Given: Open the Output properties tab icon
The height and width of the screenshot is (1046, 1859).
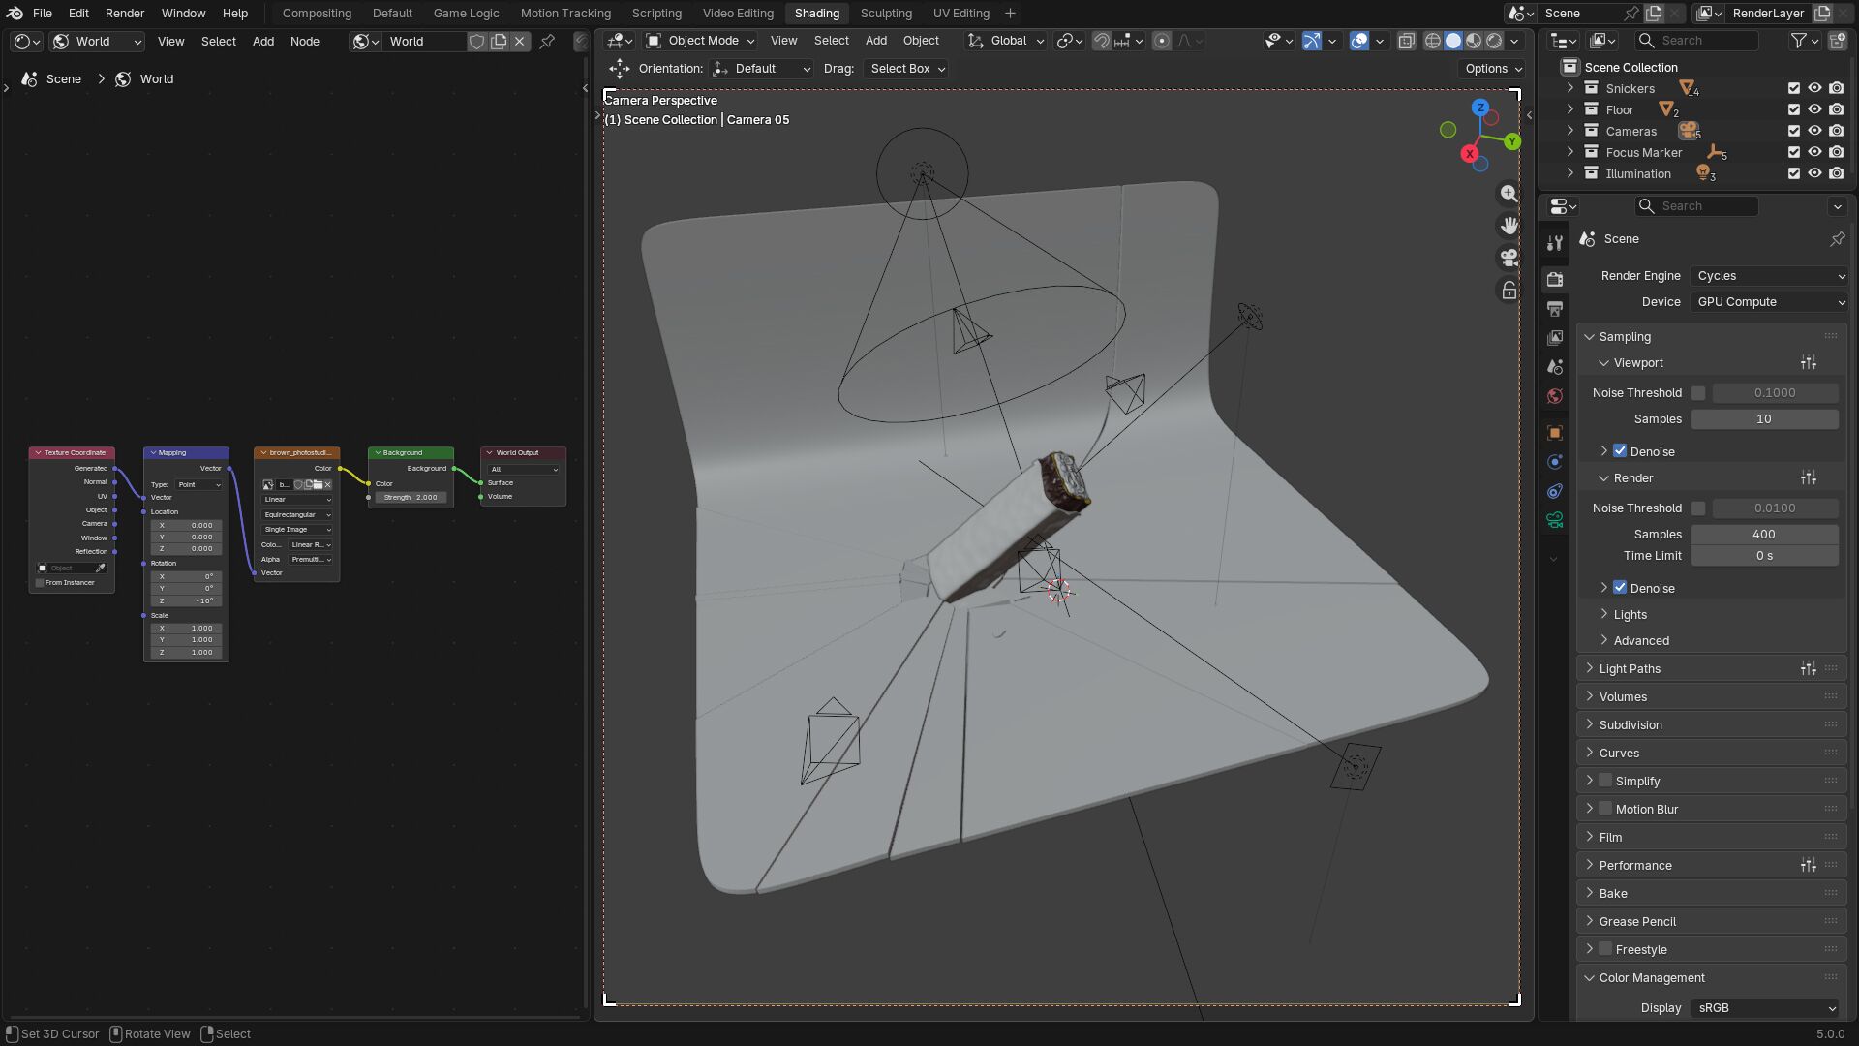Looking at the screenshot, I should tap(1555, 309).
